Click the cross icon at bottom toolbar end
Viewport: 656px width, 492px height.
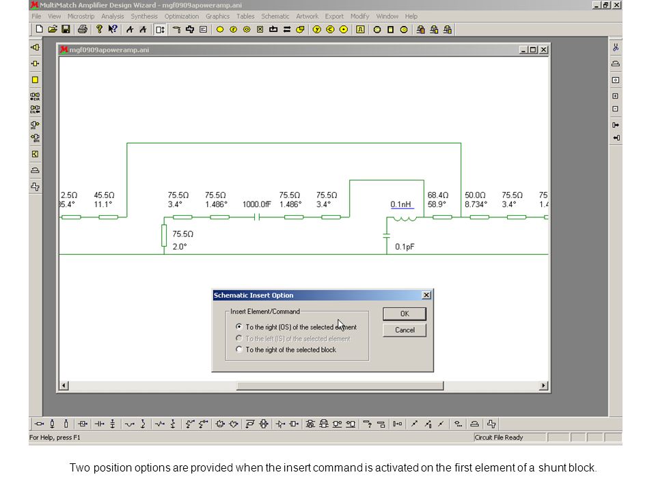(491, 424)
